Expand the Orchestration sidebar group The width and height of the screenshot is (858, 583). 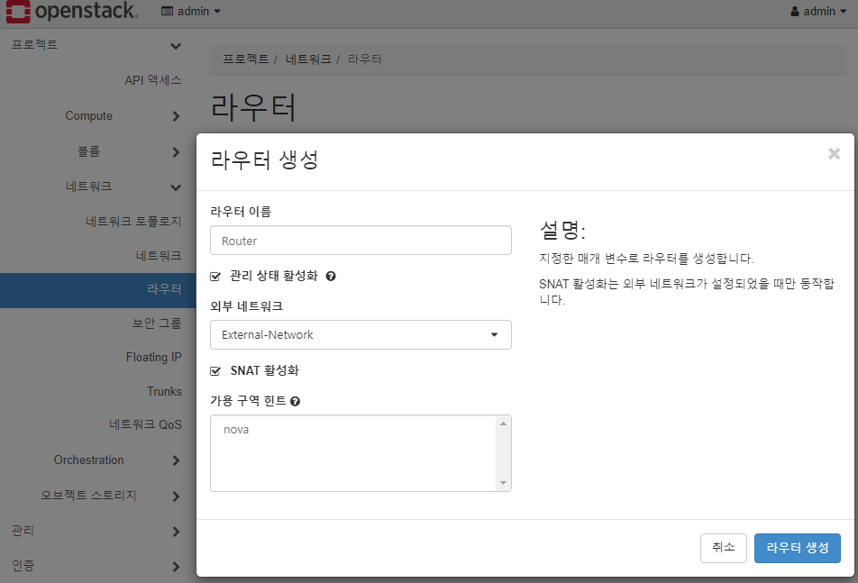(97, 460)
